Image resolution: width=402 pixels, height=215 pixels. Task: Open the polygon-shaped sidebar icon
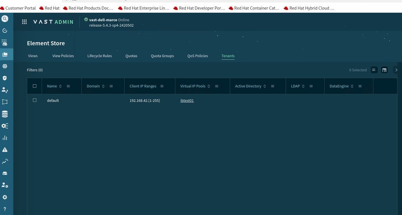[5, 102]
